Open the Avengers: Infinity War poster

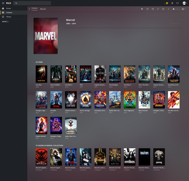[x=159, y=100]
